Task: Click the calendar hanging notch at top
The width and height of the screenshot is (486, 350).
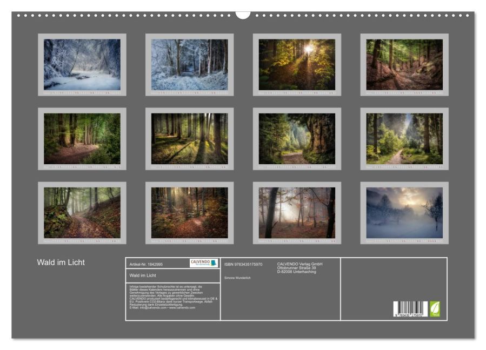Action: pyautogui.click(x=243, y=15)
